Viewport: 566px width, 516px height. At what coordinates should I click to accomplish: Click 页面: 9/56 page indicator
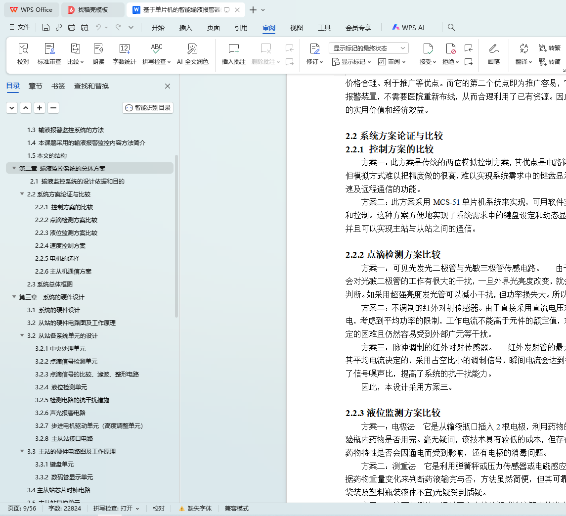[x=22, y=509]
